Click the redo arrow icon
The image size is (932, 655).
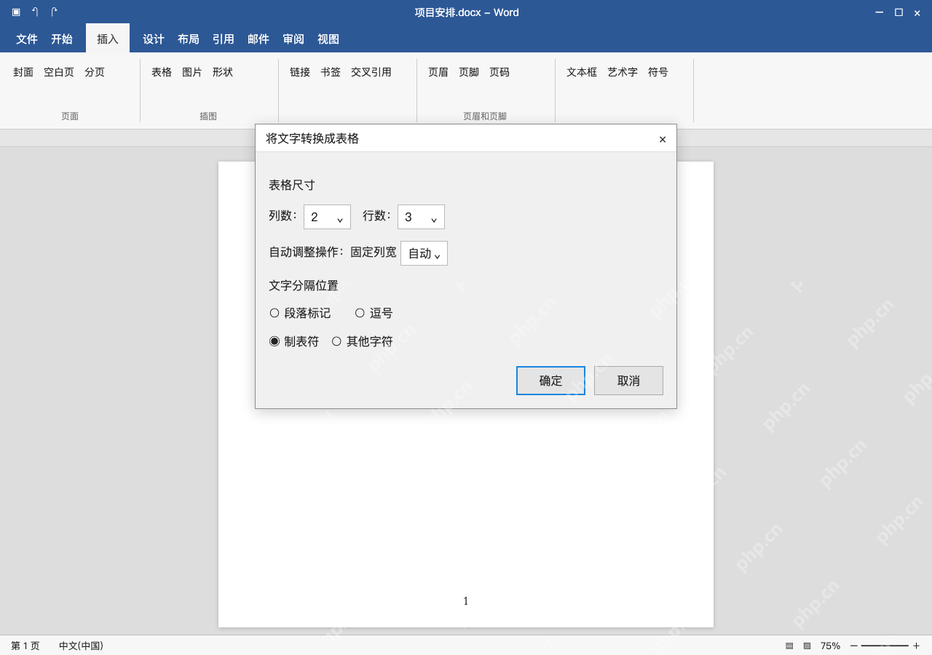click(x=54, y=12)
